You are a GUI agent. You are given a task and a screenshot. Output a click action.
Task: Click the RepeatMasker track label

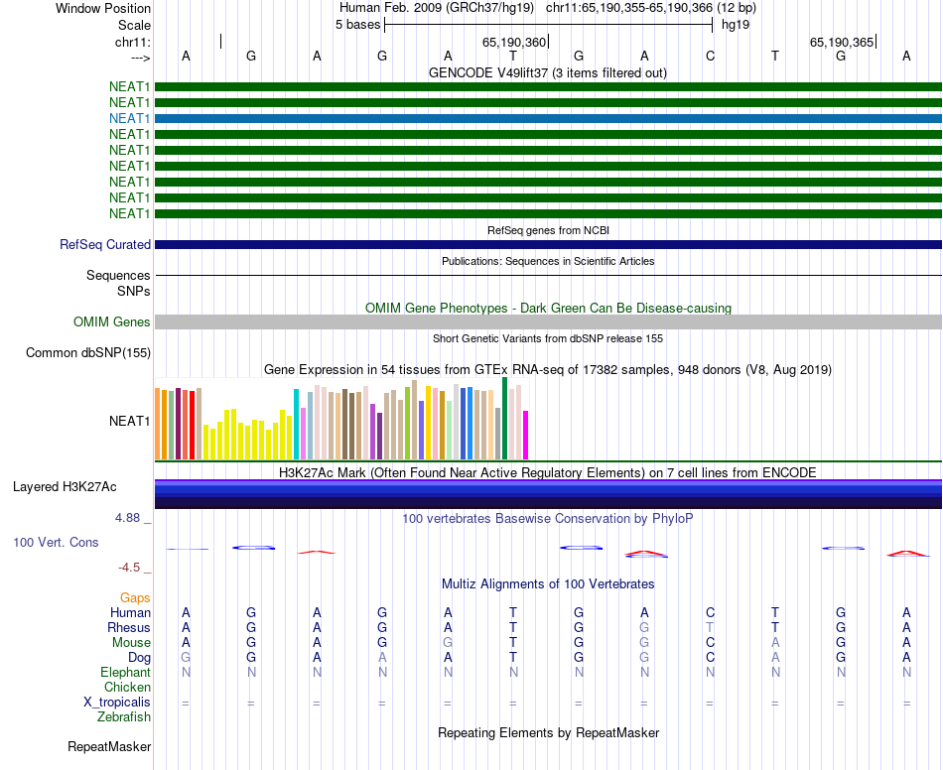109,746
